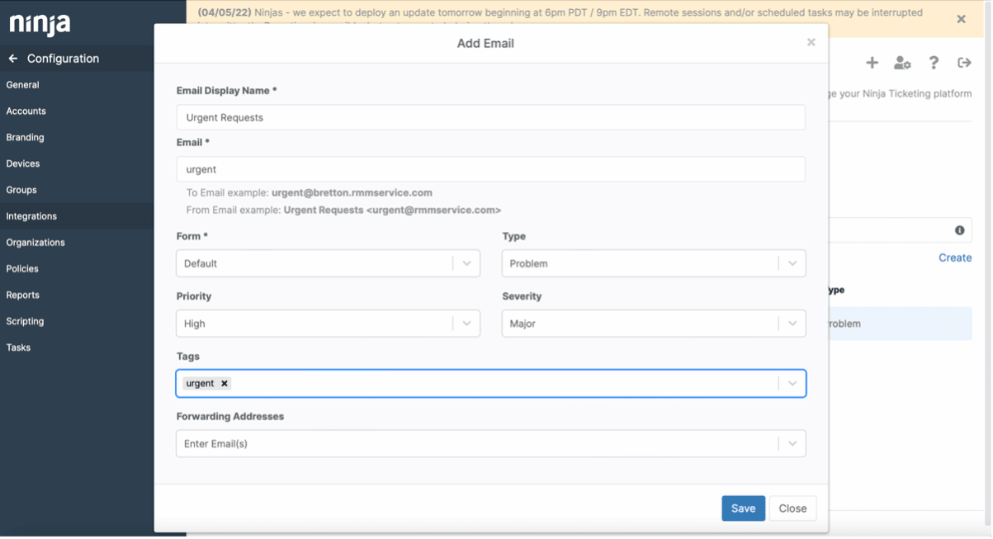
Task: Open the Priority dropdown set to High
Action: (x=467, y=323)
